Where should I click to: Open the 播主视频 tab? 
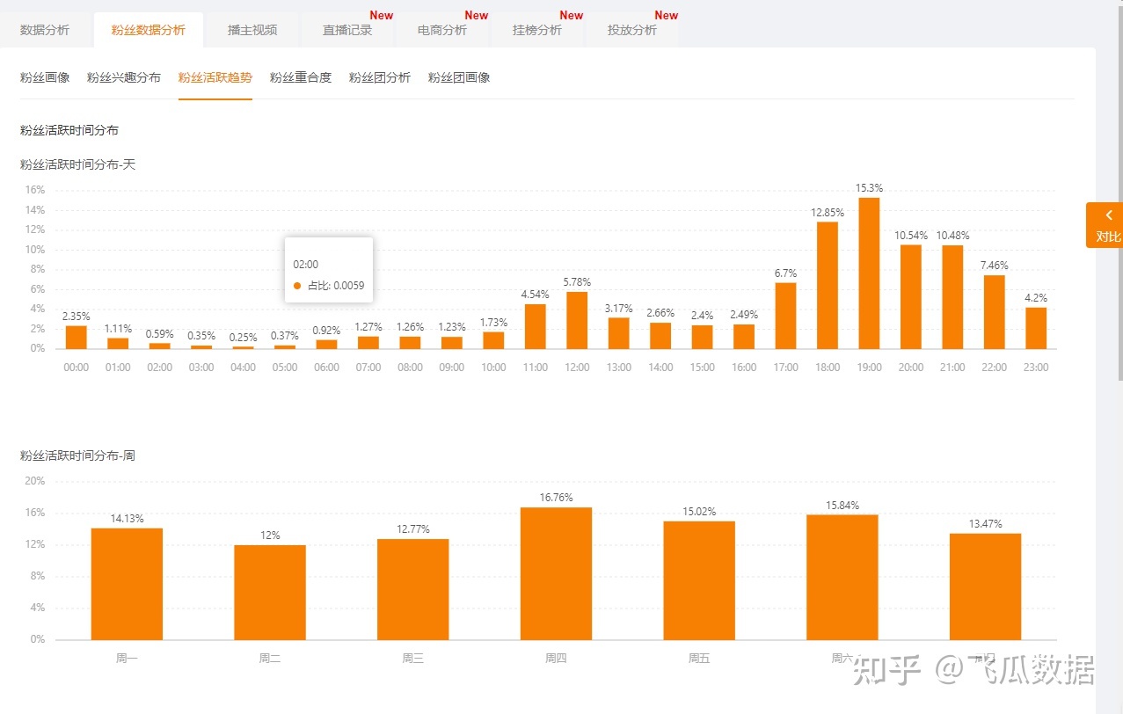(252, 30)
